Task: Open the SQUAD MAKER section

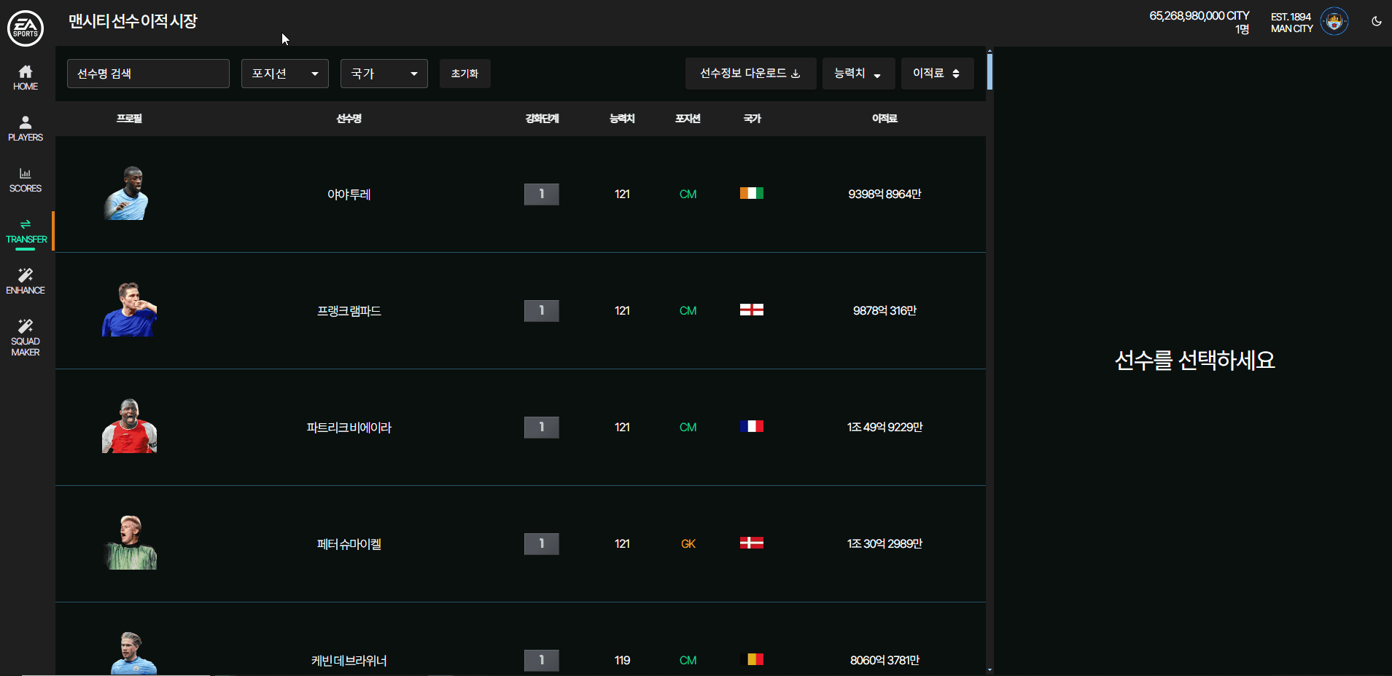Action: pyautogui.click(x=26, y=337)
